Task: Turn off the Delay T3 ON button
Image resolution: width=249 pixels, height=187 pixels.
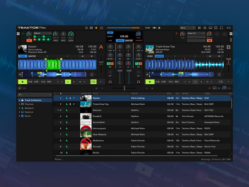Action: click(210, 41)
